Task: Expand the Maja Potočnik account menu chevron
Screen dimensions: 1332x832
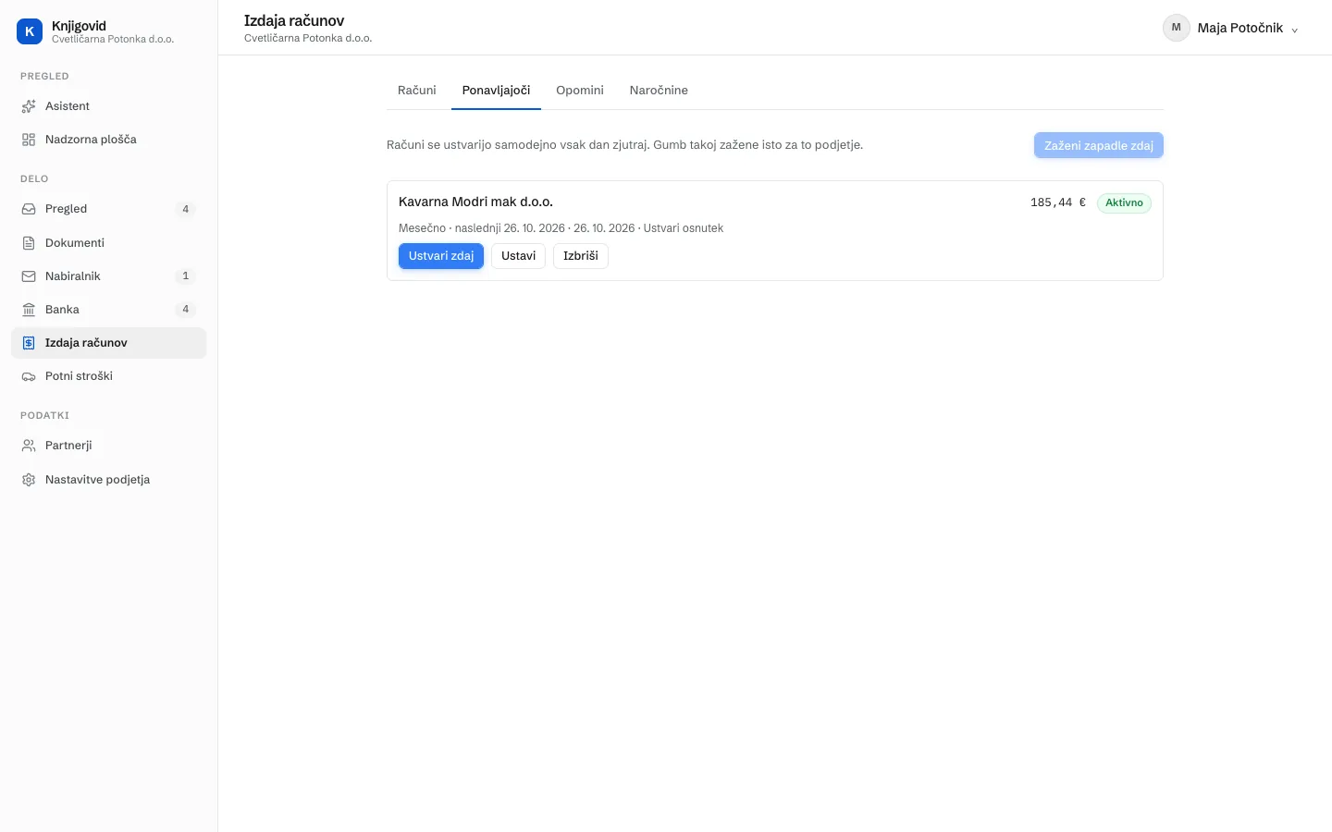Action: 1295,30
